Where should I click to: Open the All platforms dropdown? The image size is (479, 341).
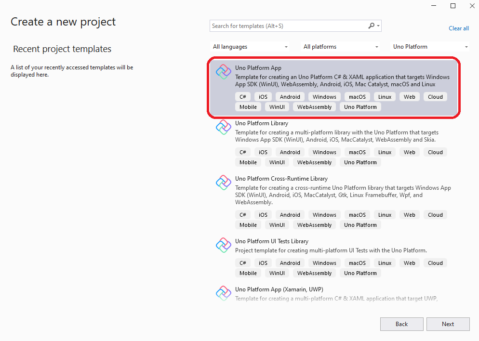pos(341,47)
